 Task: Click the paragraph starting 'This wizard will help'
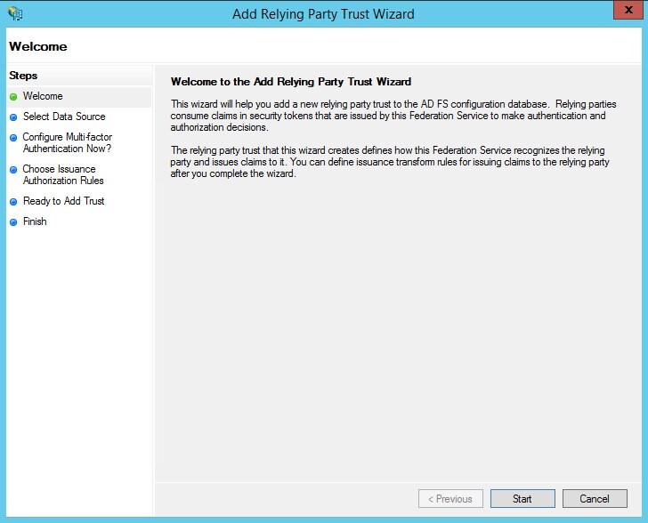tap(393, 116)
